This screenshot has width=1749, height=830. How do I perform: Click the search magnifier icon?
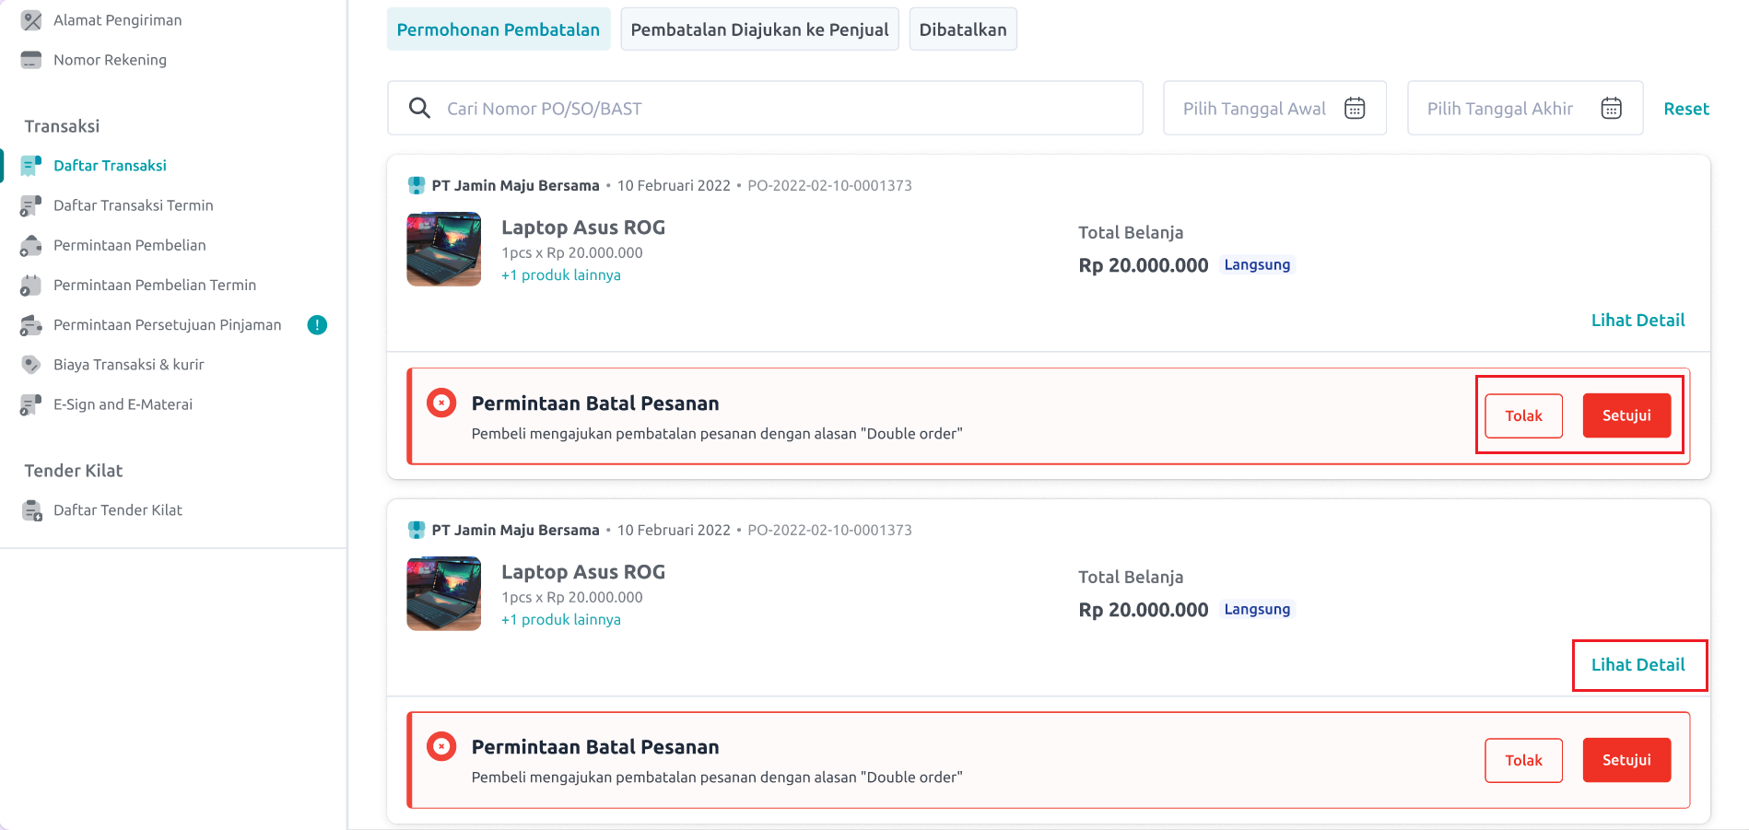coord(419,108)
